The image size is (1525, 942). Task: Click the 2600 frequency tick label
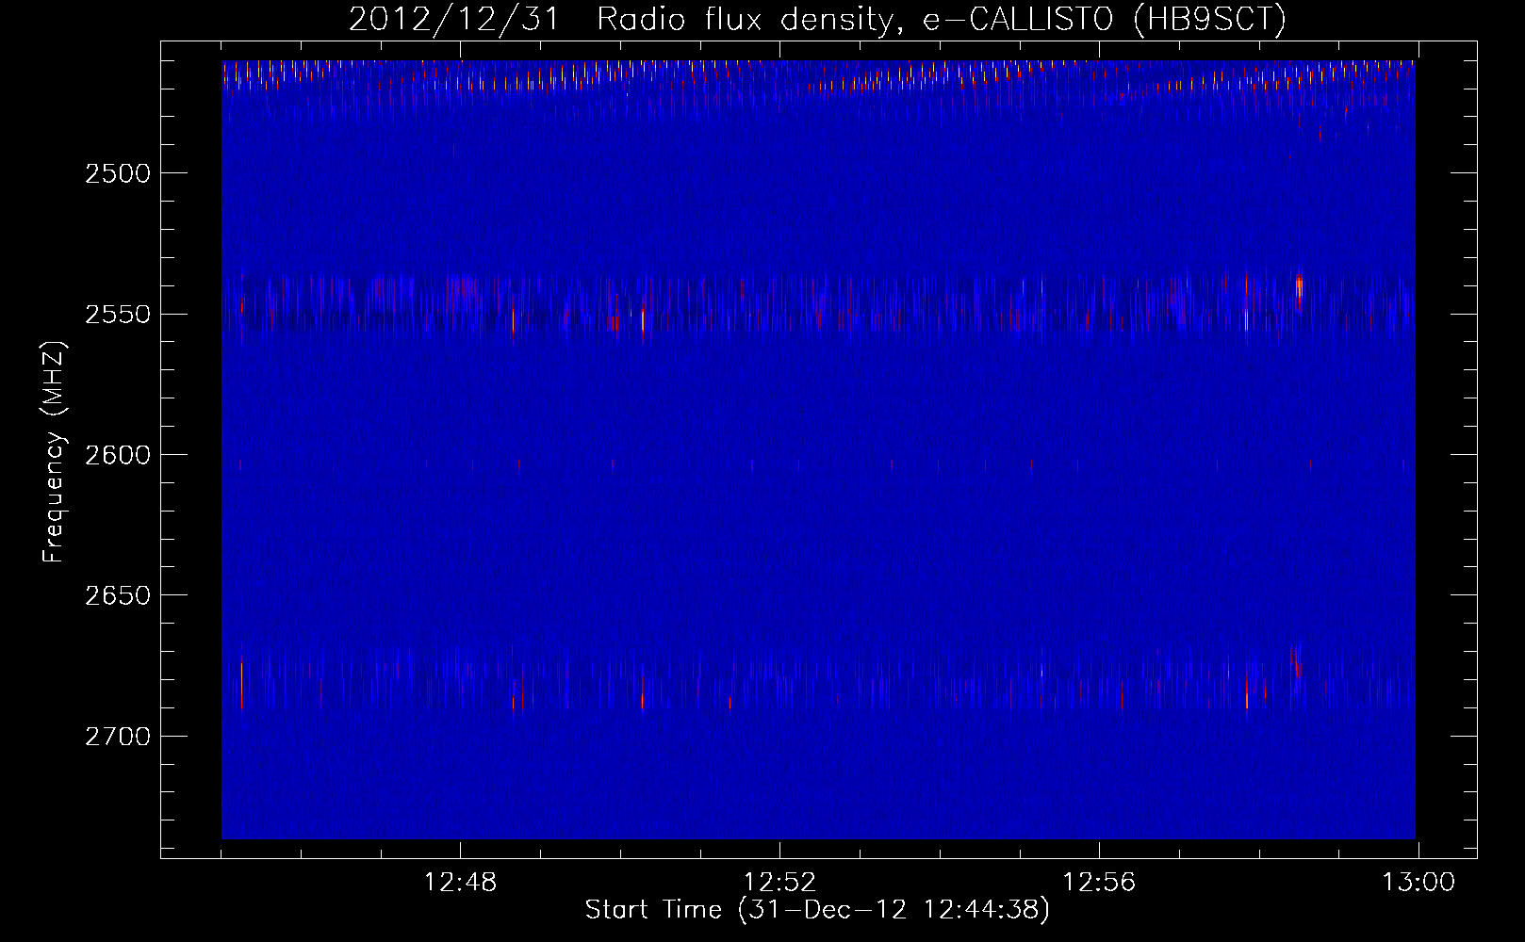[x=117, y=455]
